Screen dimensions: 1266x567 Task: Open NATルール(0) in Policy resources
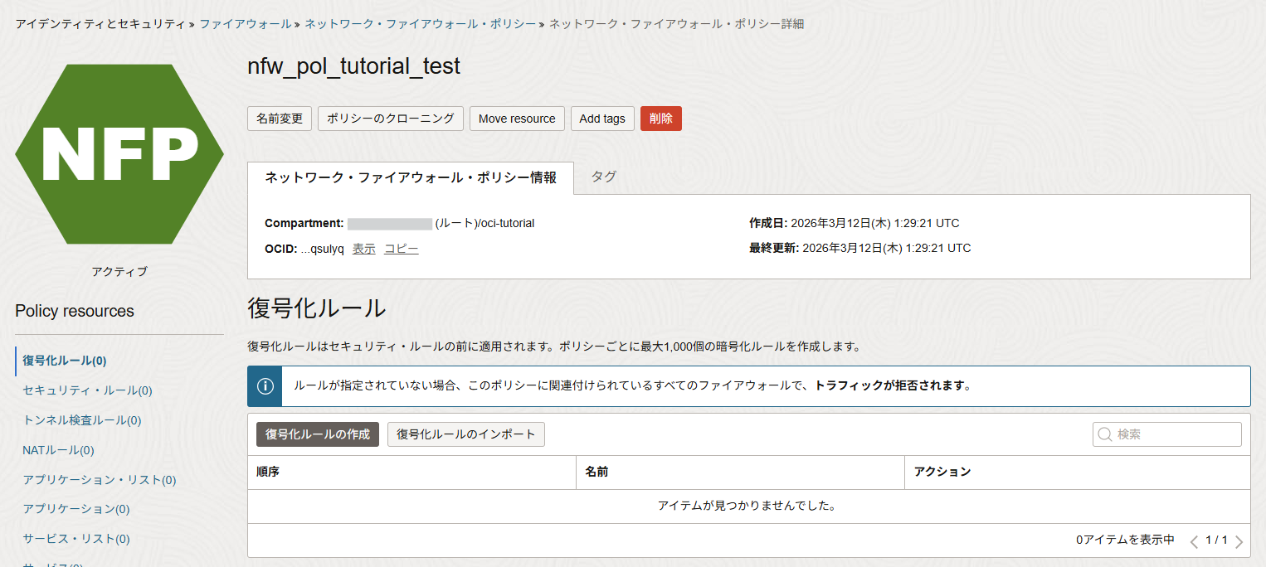click(58, 450)
